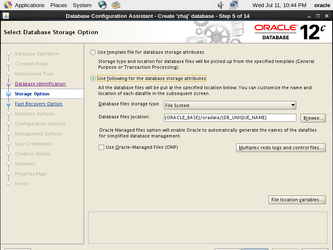
Task: Click the User Credentials step label
Action: [x=33, y=144]
